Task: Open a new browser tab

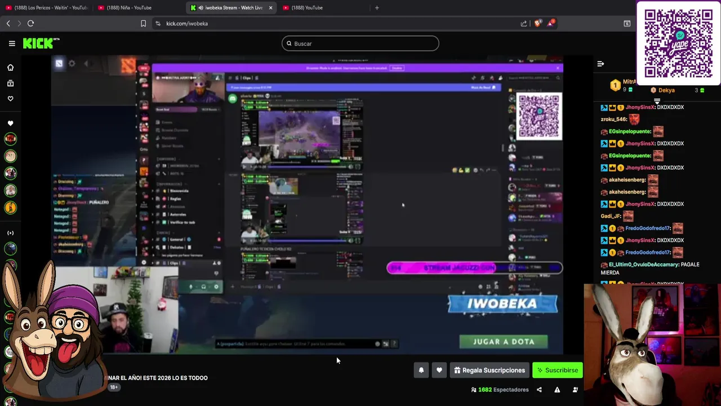Action: [x=377, y=8]
